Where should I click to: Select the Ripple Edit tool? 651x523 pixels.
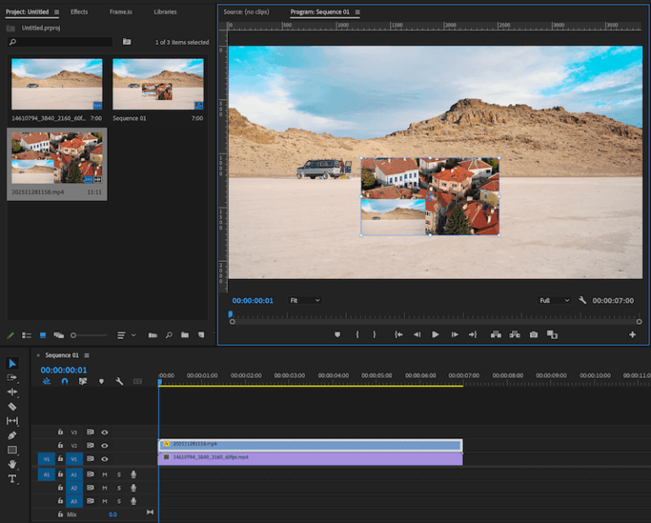(12, 392)
